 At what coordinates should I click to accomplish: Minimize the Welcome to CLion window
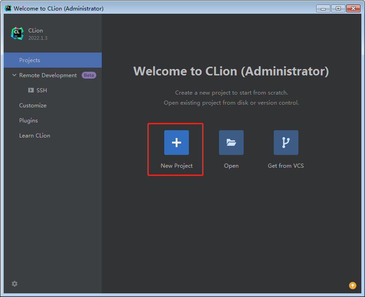323,8
